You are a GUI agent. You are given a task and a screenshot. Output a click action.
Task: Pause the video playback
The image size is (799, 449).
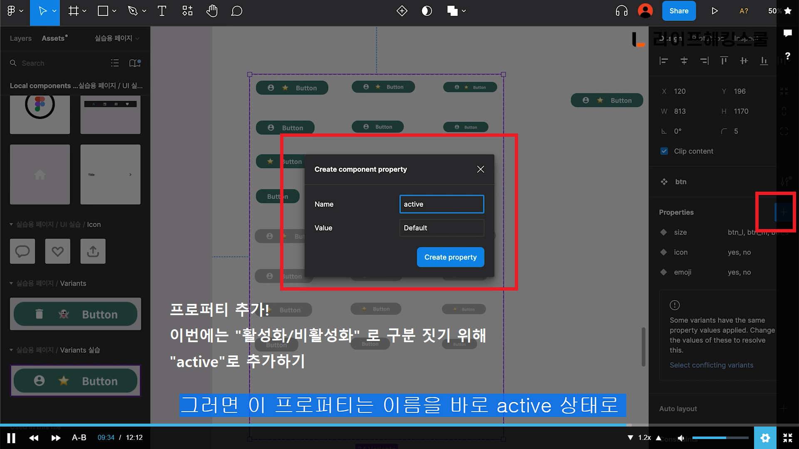click(11, 438)
